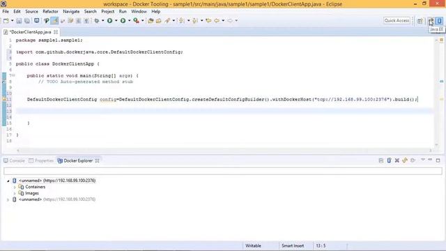Open the Docker Explorer View Menu triangle
Viewport: 446px width, 251px height.
pyautogui.click(x=423, y=160)
